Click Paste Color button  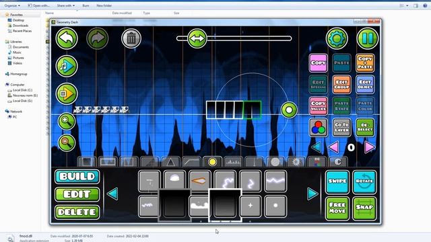click(365, 106)
